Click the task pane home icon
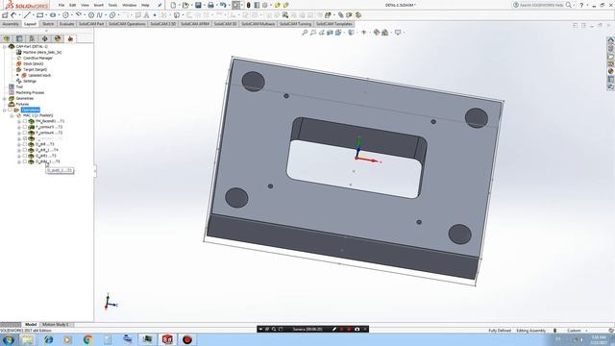 610,40
